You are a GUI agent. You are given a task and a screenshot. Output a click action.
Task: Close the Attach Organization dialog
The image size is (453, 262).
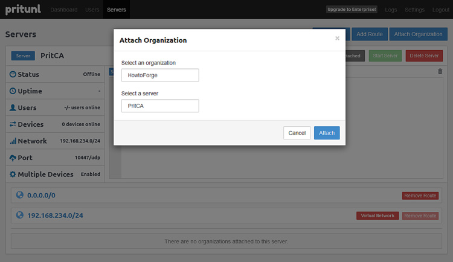coord(337,38)
